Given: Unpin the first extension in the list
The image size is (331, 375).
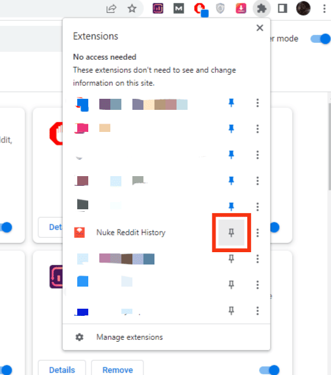Looking at the screenshot, I should coord(231,103).
